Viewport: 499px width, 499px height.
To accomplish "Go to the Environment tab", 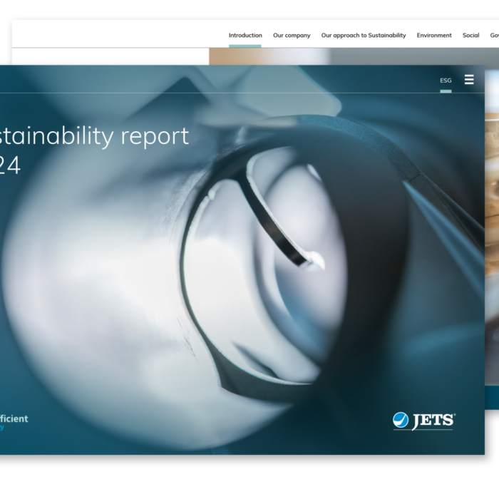I will [434, 36].
